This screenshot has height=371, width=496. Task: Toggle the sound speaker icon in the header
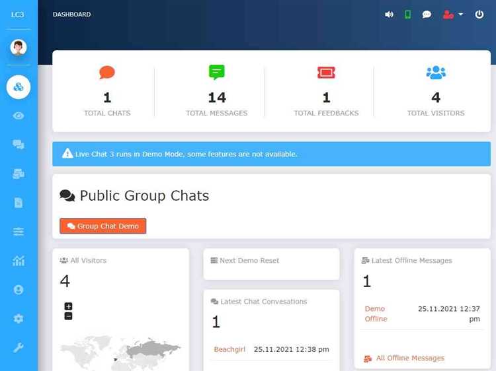(x=389, y=15)
